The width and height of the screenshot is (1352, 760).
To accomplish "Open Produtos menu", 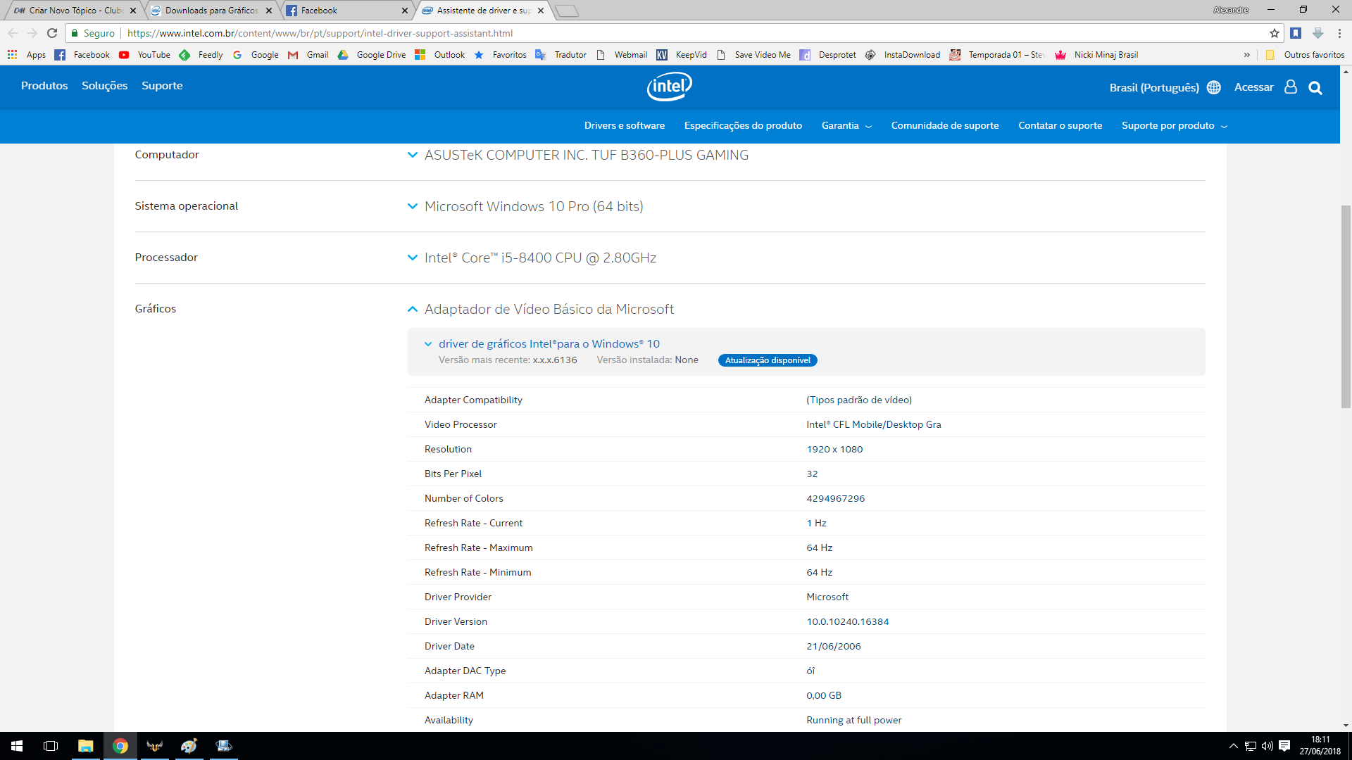I will point(44,85).
